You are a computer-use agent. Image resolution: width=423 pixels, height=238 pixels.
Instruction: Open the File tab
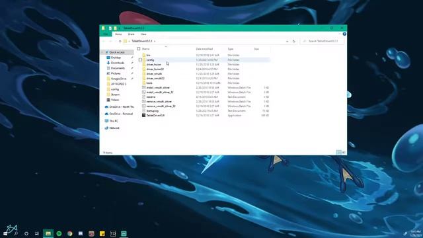click(106, 34)
